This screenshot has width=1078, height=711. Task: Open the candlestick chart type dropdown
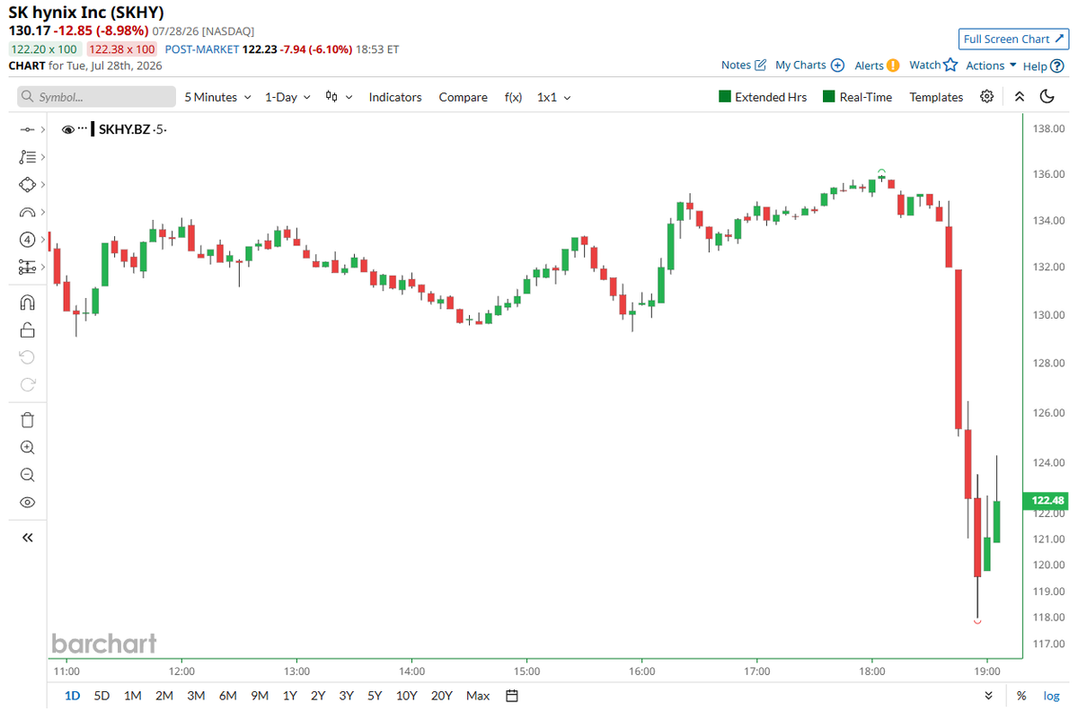coord(339,97)
